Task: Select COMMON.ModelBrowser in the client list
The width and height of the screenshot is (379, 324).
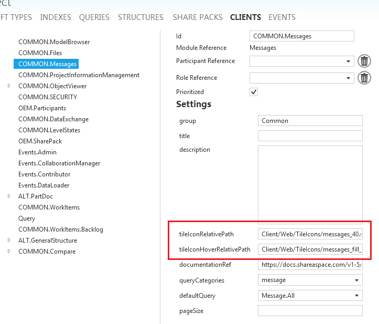Action: click(54, 42)
